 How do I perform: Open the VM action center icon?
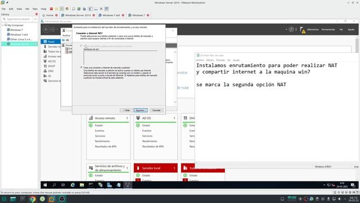[353, 185]
